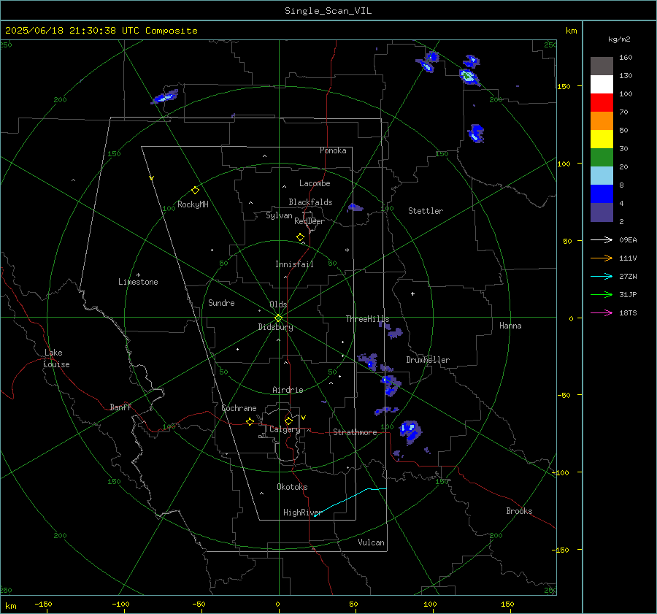Pick the gray 130-160 legend color
The height and width of the screenshot is (614, 657).
[x=602, y=66]
